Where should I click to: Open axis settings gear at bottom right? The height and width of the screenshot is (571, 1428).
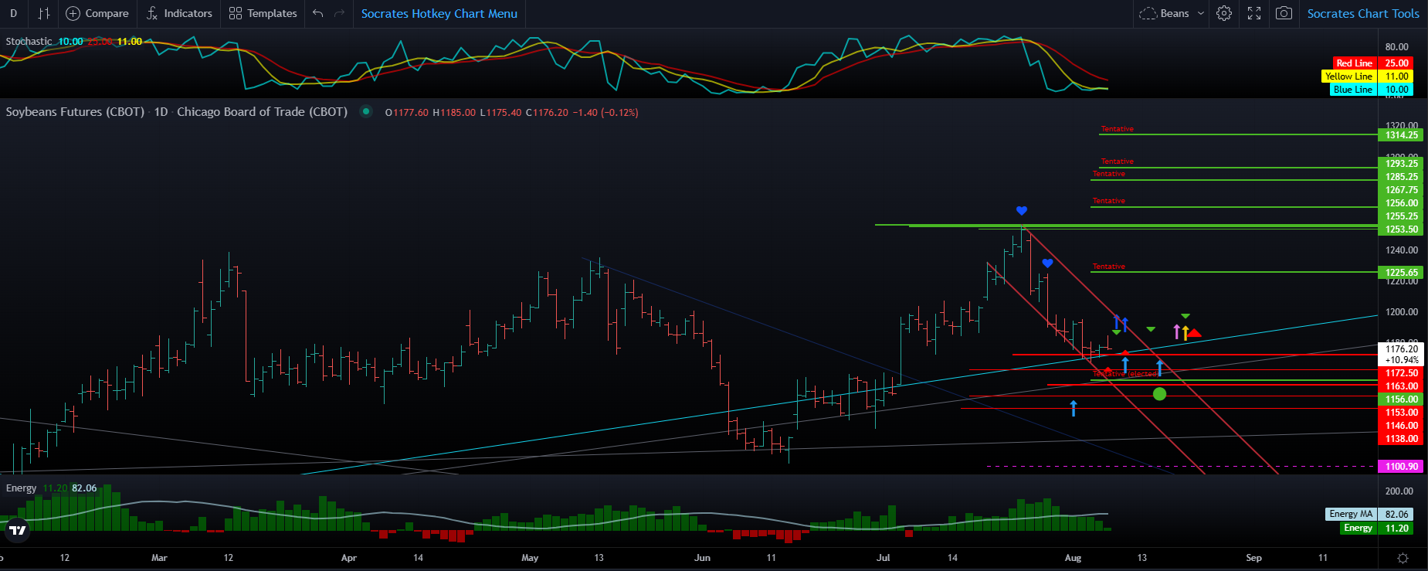pyautogui.click(x=1403, y=558)
